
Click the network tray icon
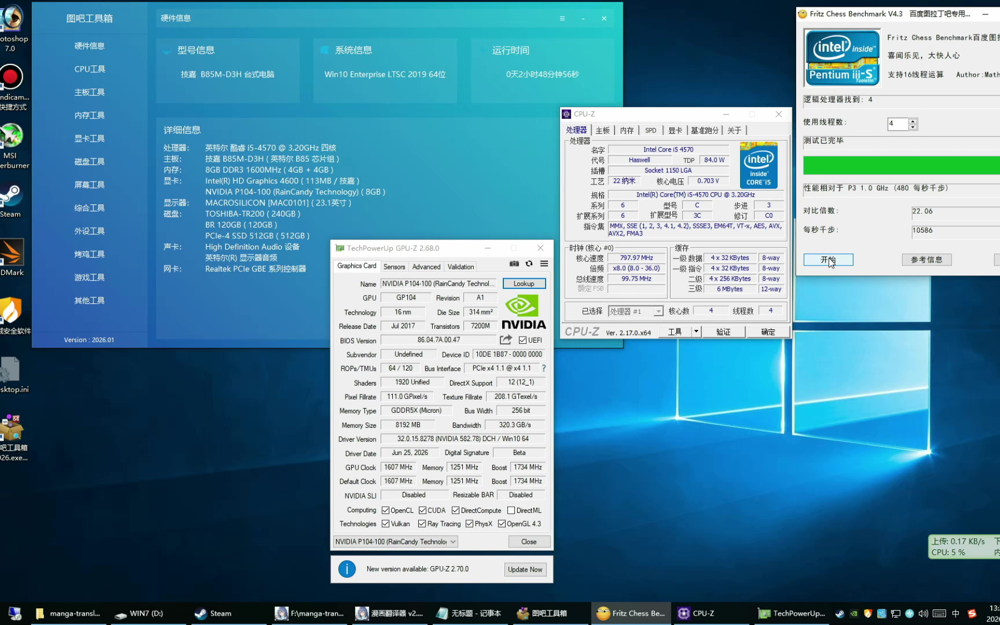click(x=896, y=613)
